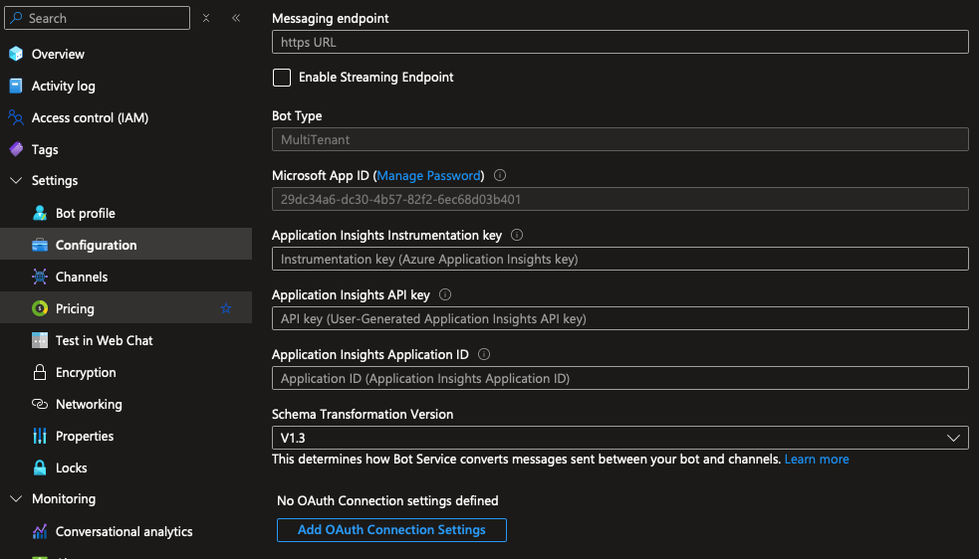Focus the Messaging endpoint URL field
Image resolution: width=979 pixels, height=559 pixels.
tap(619, 42)
